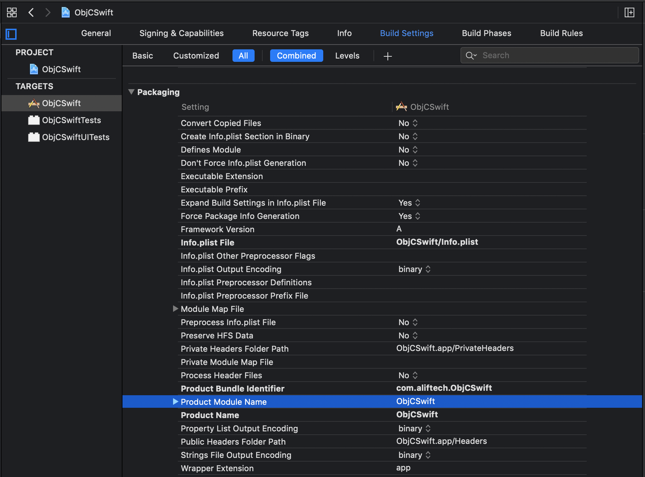
Task: Select the ObjCSwift project file icon
Action: (34, 69)
